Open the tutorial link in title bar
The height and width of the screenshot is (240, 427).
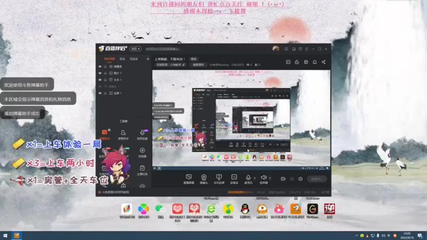point(163,49)
